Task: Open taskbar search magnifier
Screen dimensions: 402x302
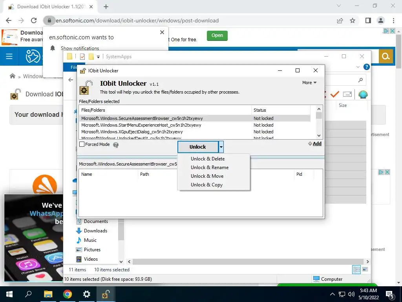Action: pos(28,294)
